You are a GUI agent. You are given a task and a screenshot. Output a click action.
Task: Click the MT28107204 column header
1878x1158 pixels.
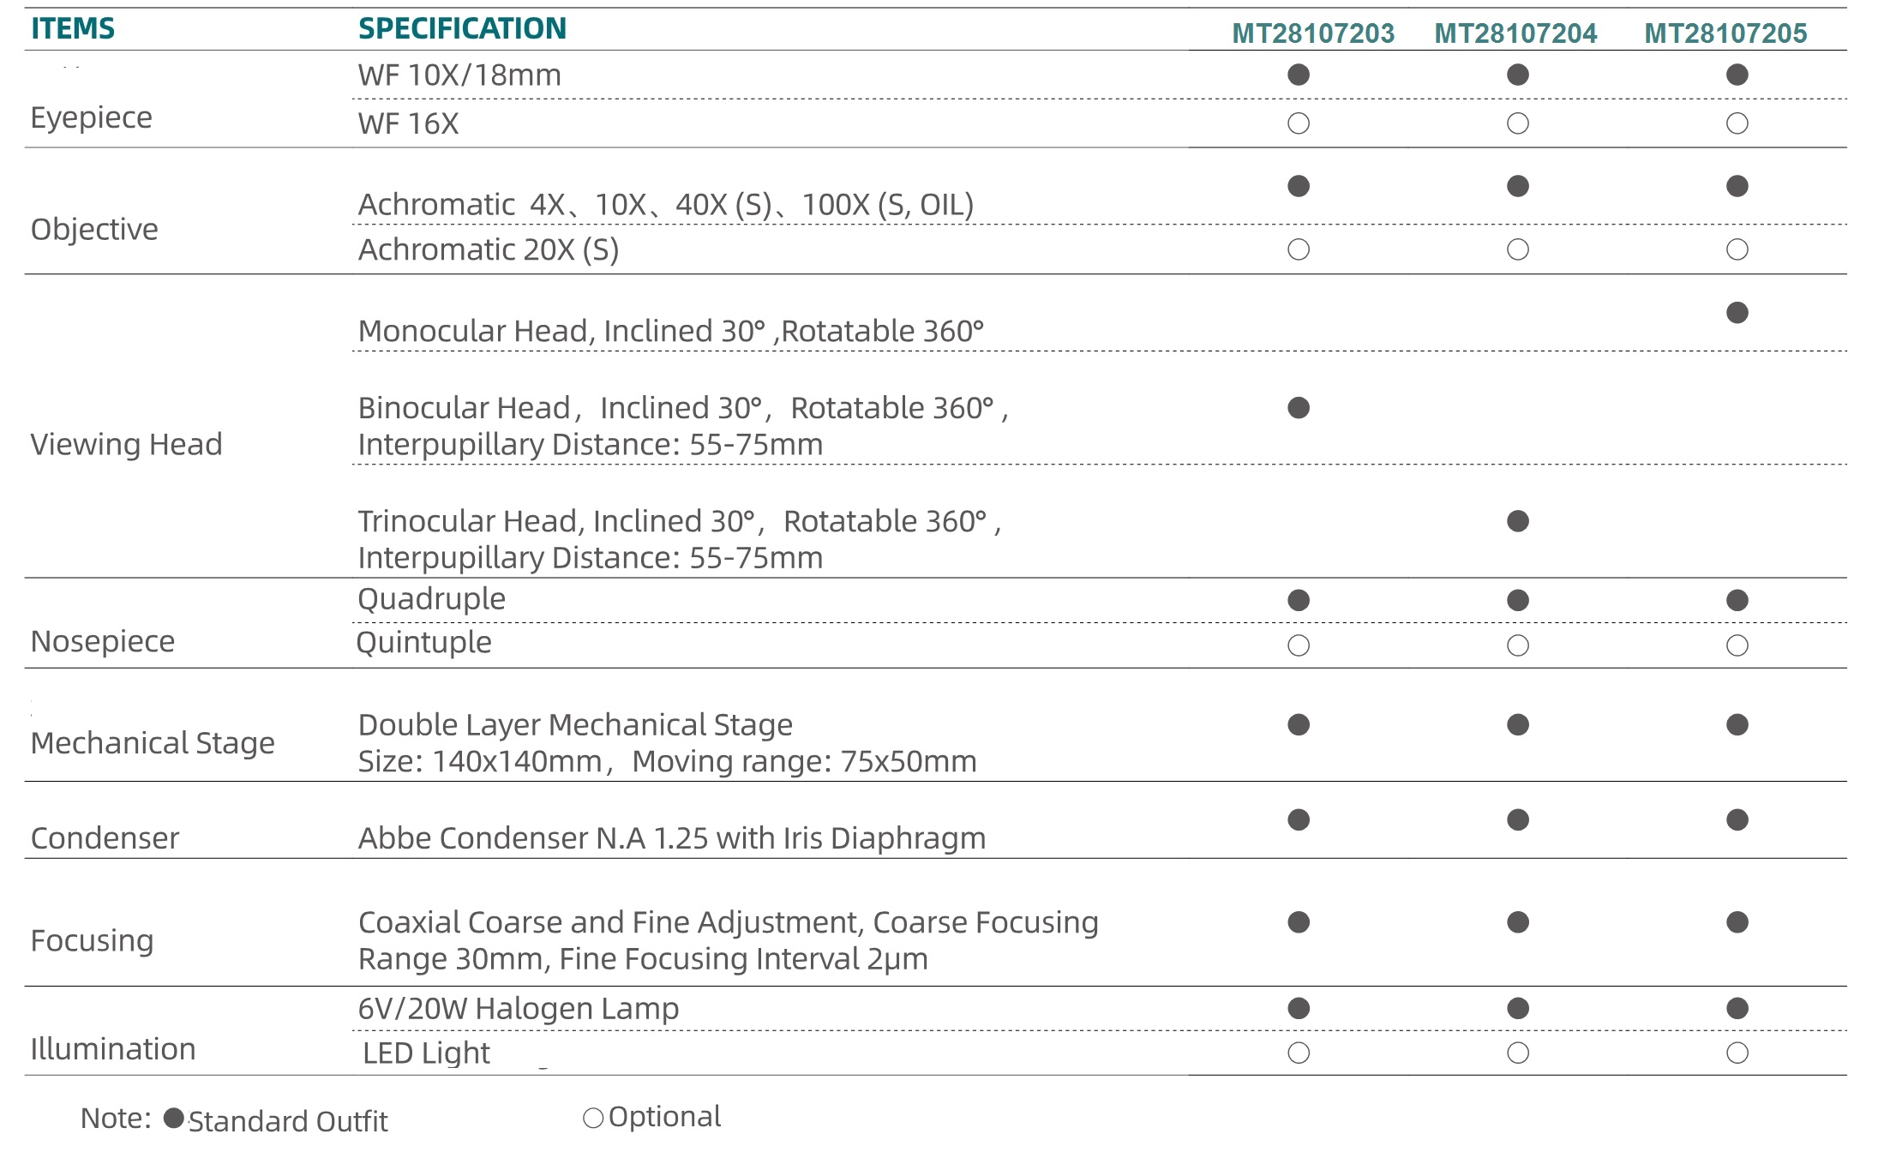[x=1515, y=33]
